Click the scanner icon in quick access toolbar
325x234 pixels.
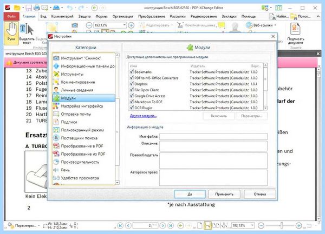[56, 8]
